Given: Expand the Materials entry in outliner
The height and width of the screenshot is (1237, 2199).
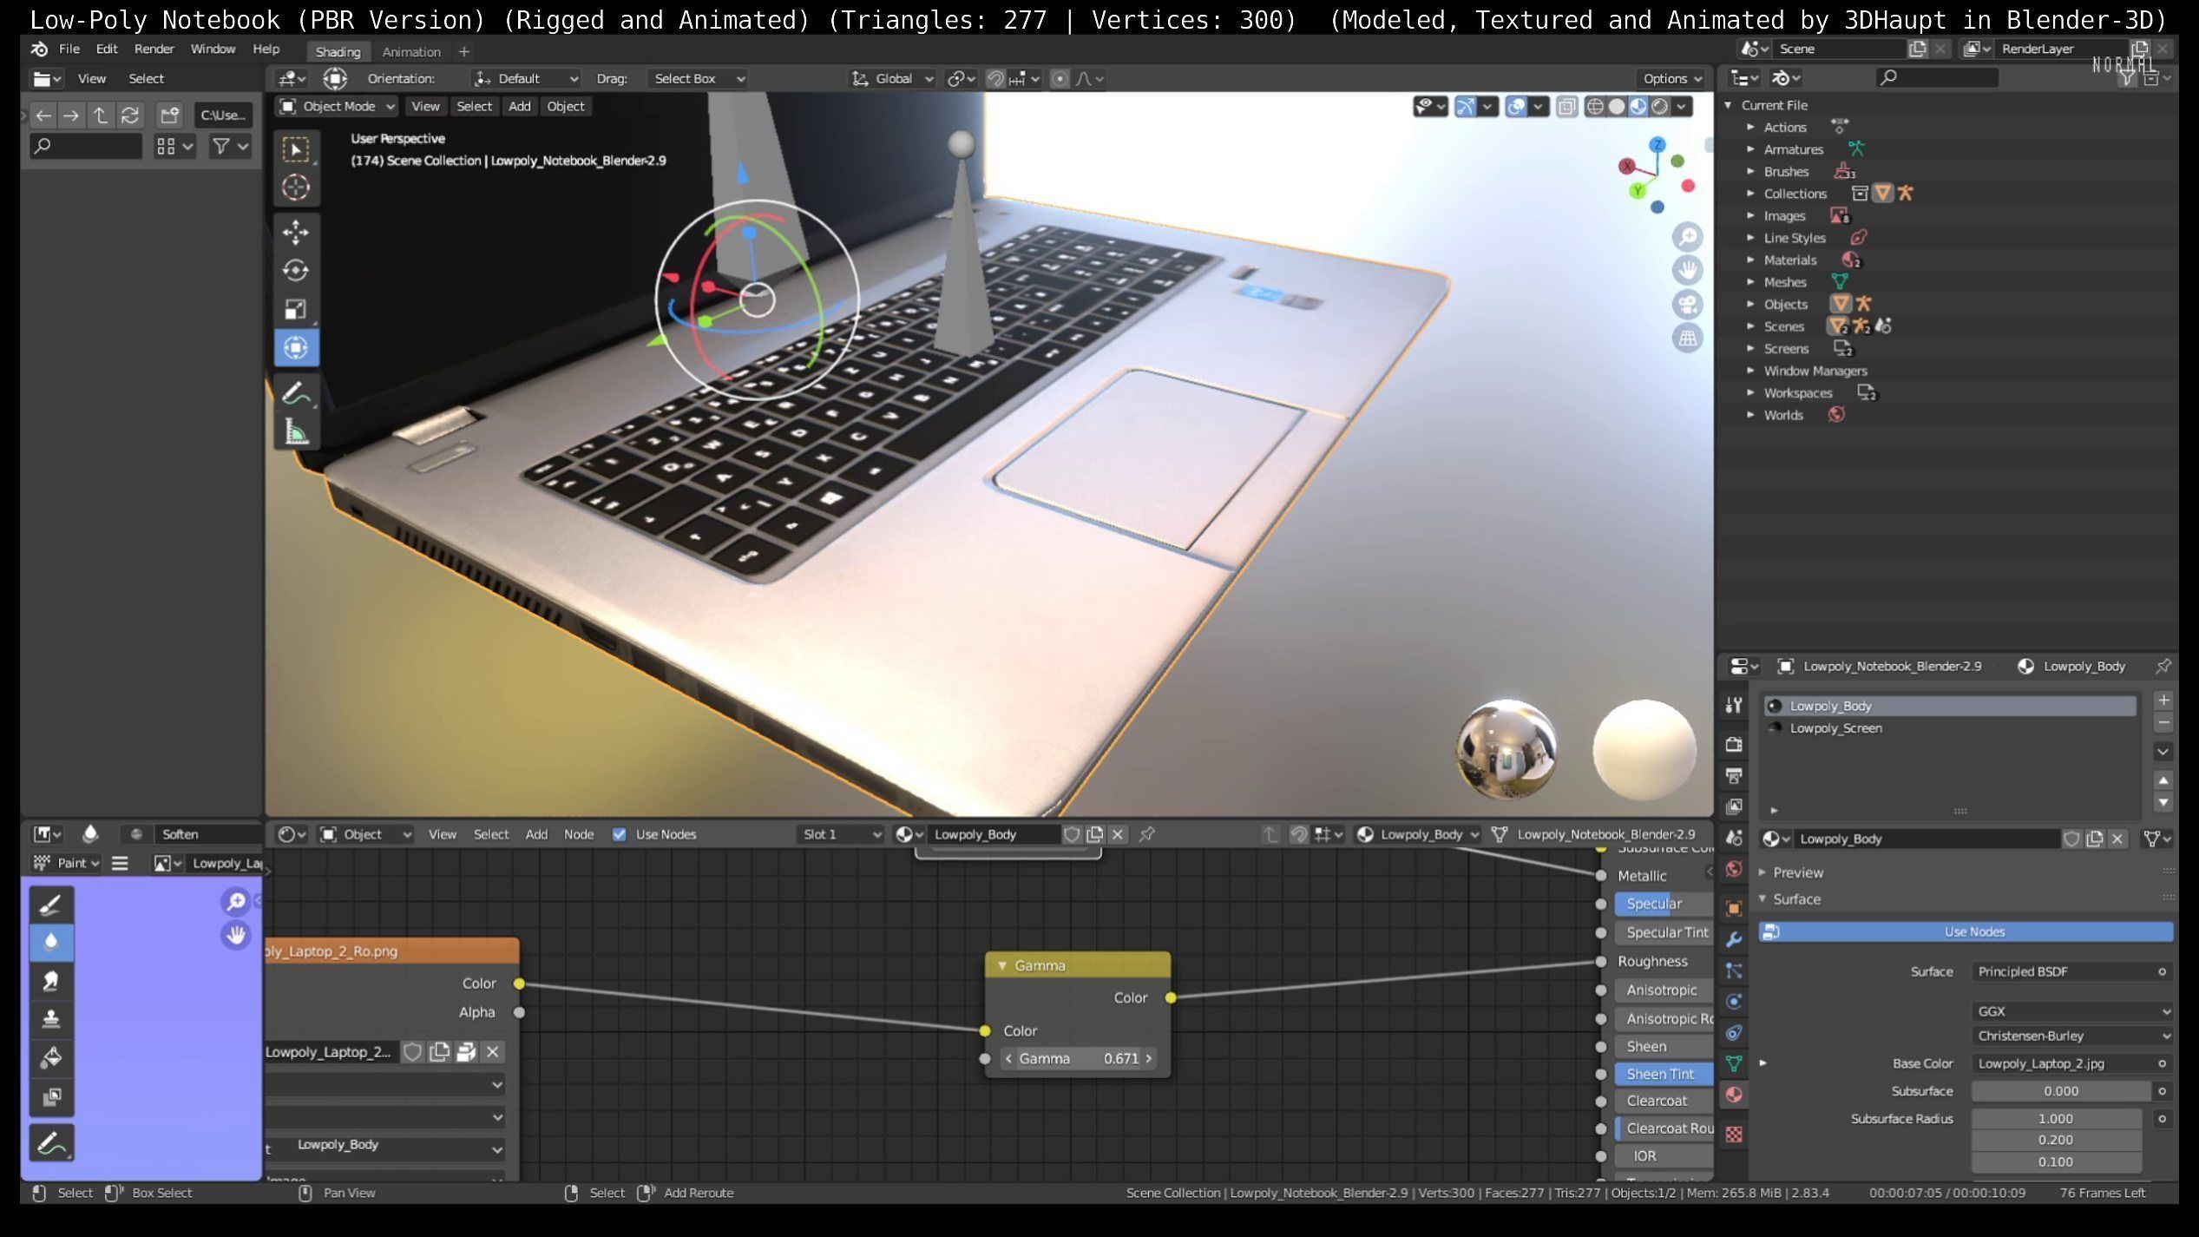Looking at the screenshot, I should [1750, 260].
